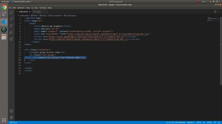Open the Accounts menu in the activity bar
Screen dimensions: 222x124
coord(11,111)
